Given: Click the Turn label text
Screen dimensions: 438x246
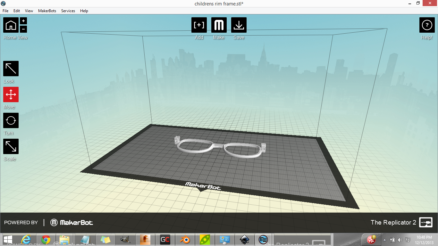Looking at the screenshot, I should tap(9, 133).
